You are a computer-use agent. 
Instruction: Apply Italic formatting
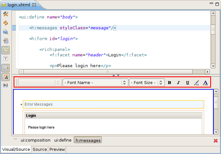tap(178, 82)
